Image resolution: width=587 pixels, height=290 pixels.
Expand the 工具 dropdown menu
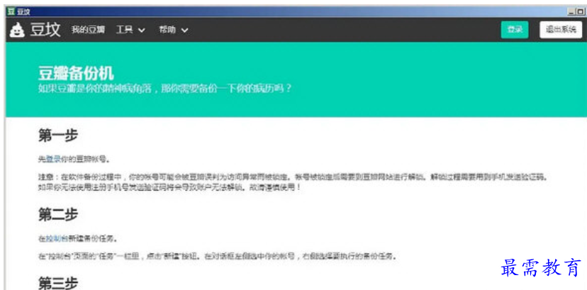point(130,30)
